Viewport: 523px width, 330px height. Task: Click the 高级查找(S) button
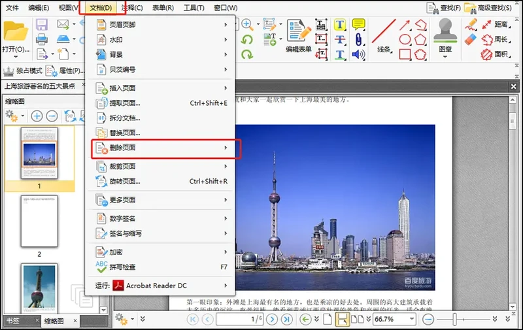click(x=488, y=8)
